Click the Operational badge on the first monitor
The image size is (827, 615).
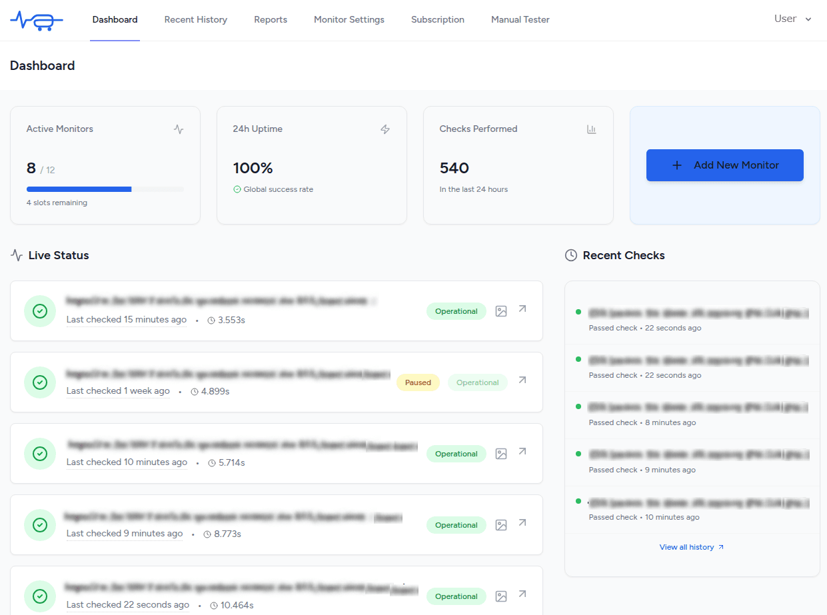[456, 310]
